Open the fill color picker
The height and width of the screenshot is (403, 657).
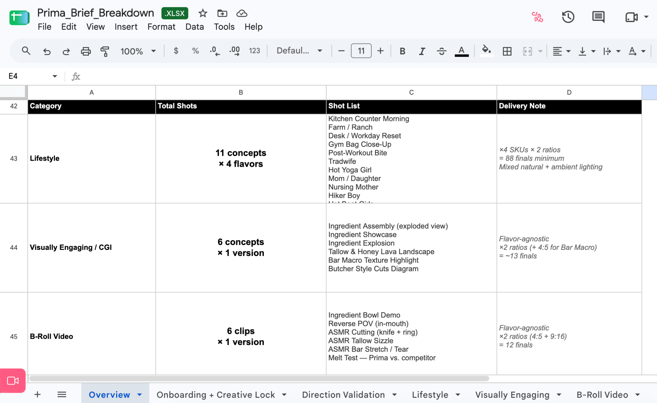click(x=486, y=50)
